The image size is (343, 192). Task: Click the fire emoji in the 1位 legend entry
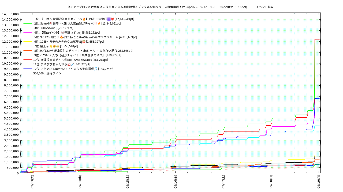[x=84, y=19]
